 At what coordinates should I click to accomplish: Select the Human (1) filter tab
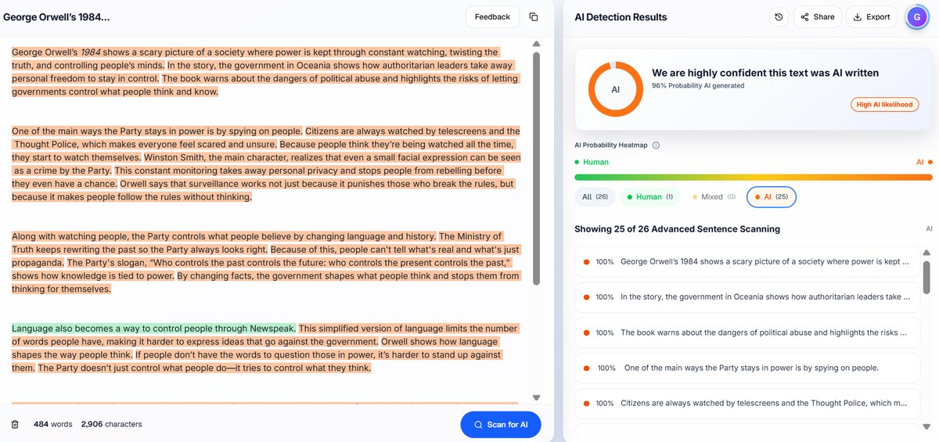coord(649,197)
